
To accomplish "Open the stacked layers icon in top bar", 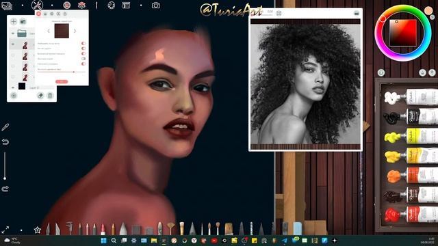I will tap(81, 5).
